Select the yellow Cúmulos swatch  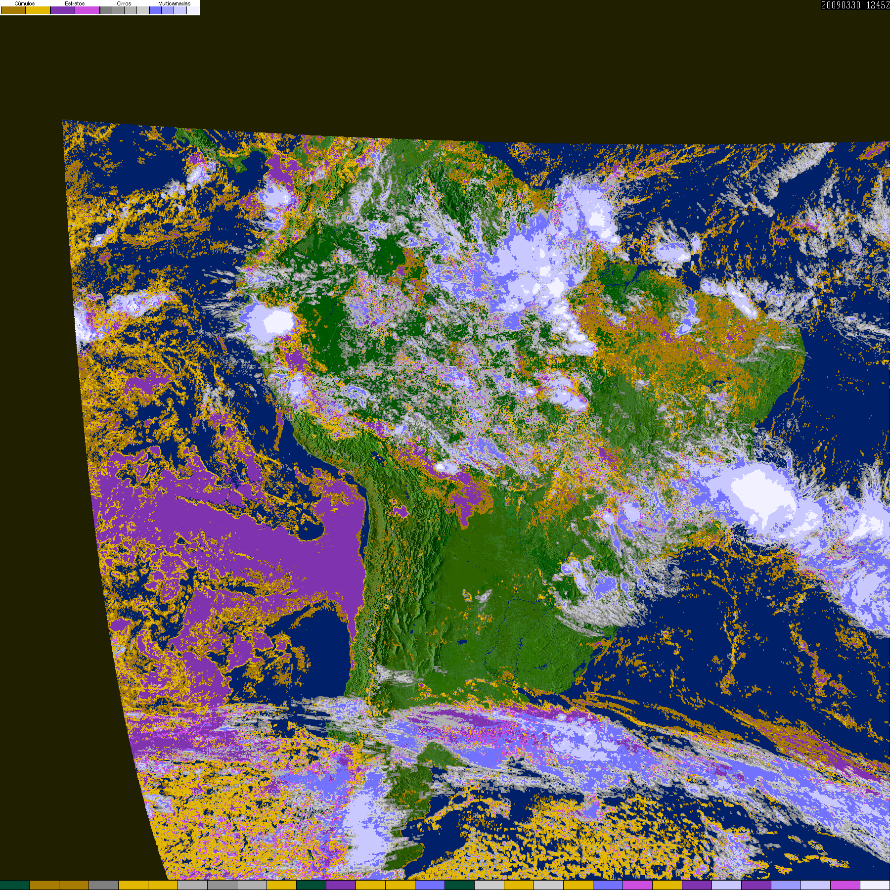point(38,10)
